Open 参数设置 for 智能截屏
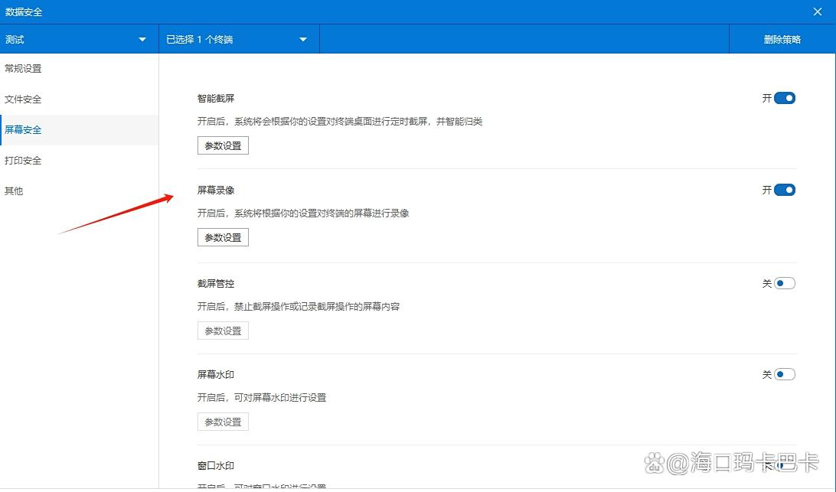The image size is (836, 492). (223, 145)
